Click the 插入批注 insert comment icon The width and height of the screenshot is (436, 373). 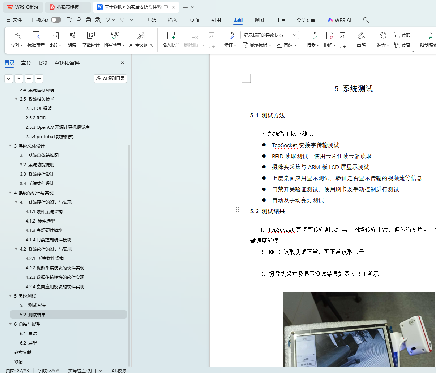click(171, 39)
